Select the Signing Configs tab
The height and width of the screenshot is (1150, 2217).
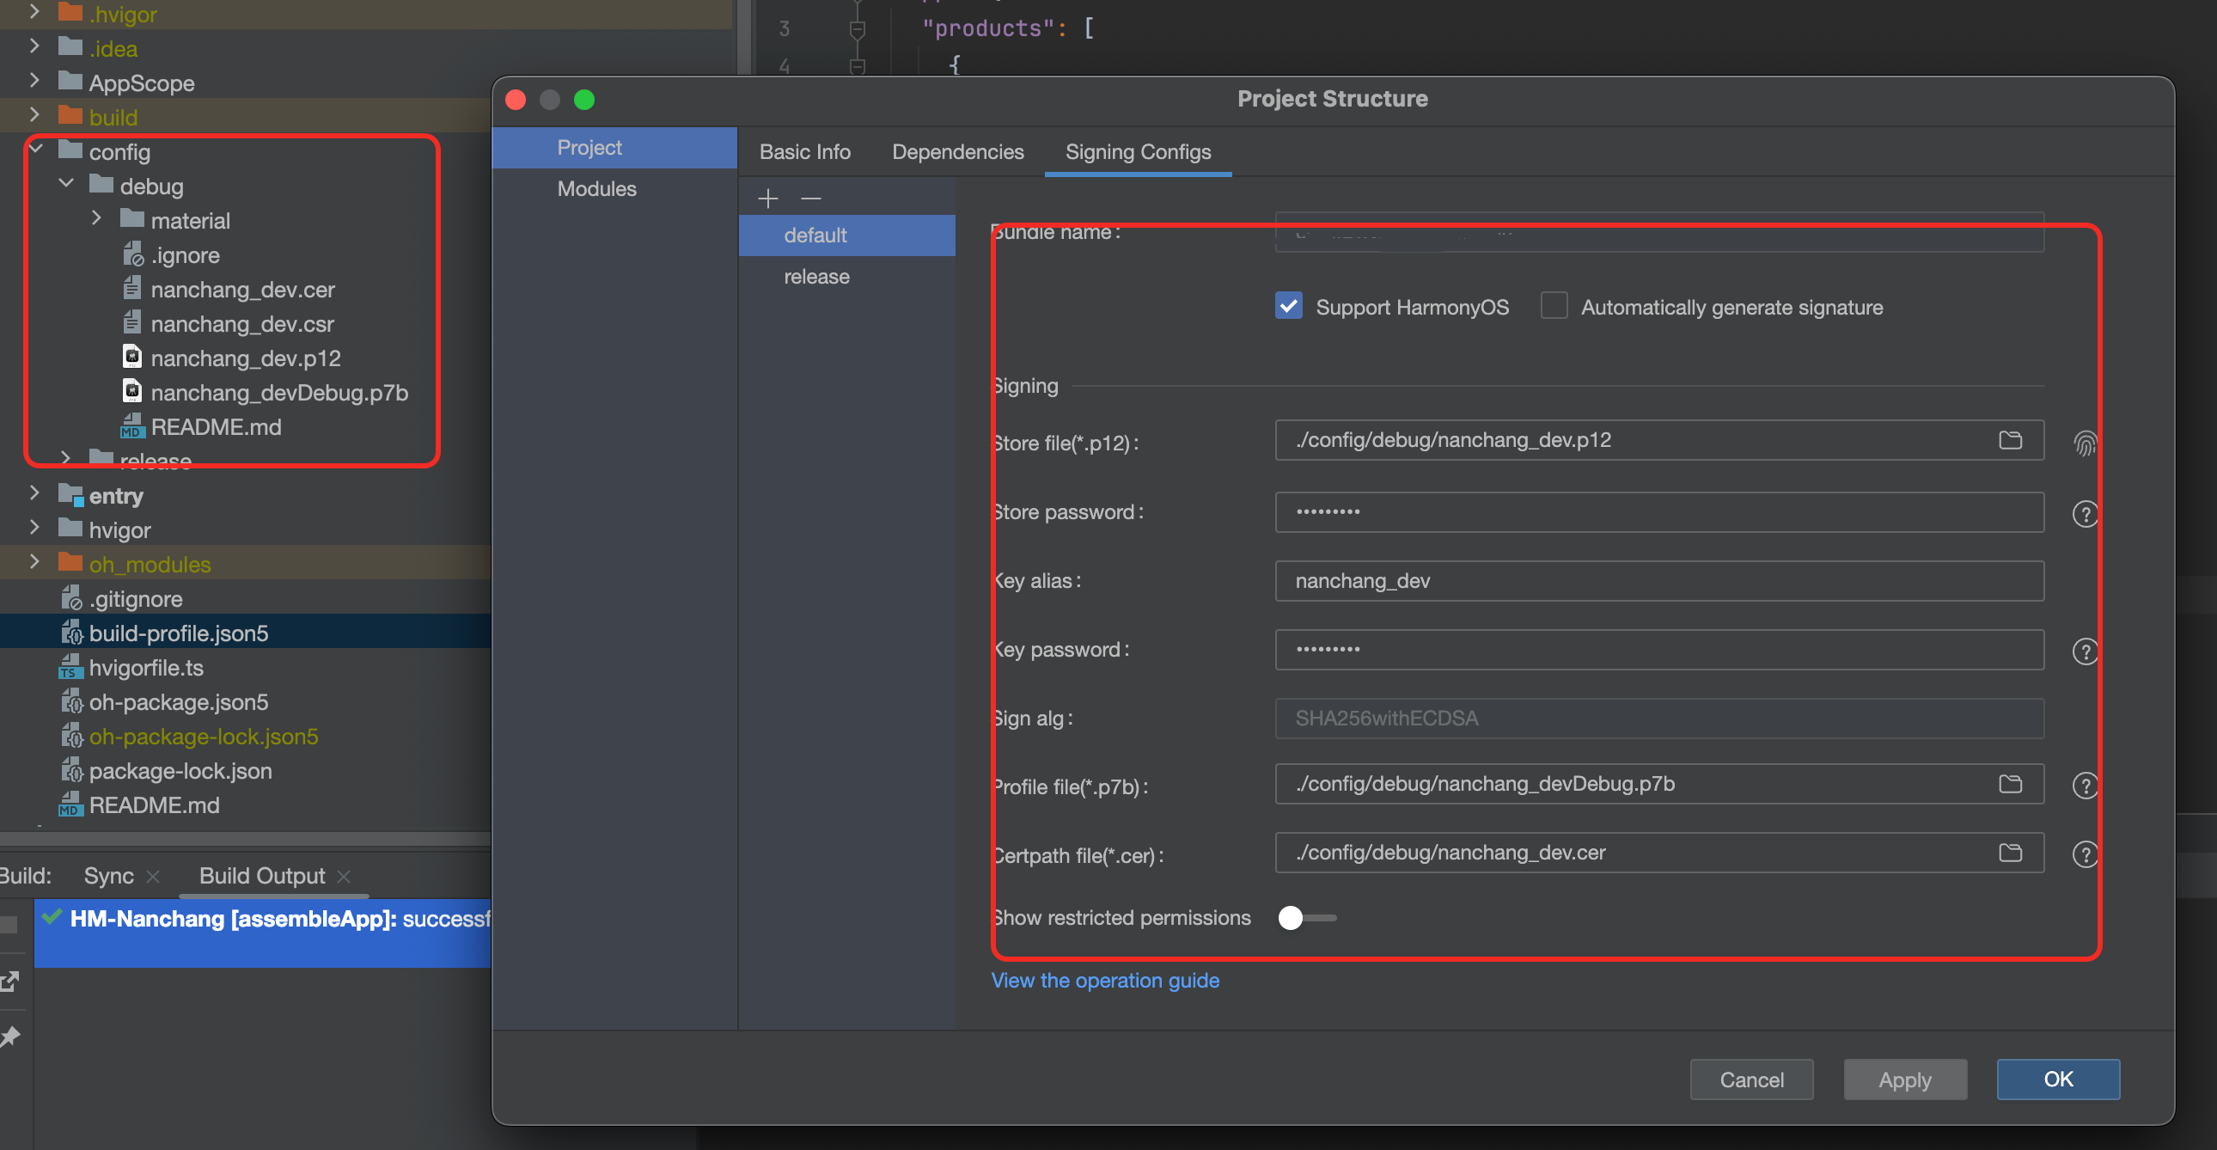tap(1138, 151)
